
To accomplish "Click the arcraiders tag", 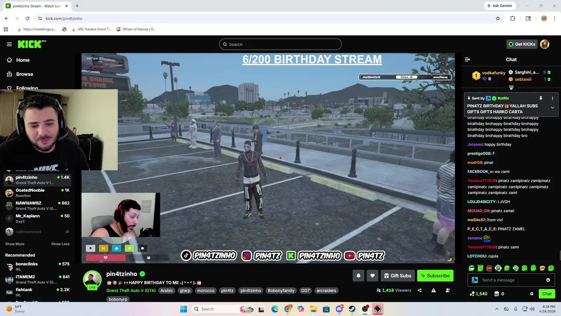I will pyautogui.click(x=326, y=291).
